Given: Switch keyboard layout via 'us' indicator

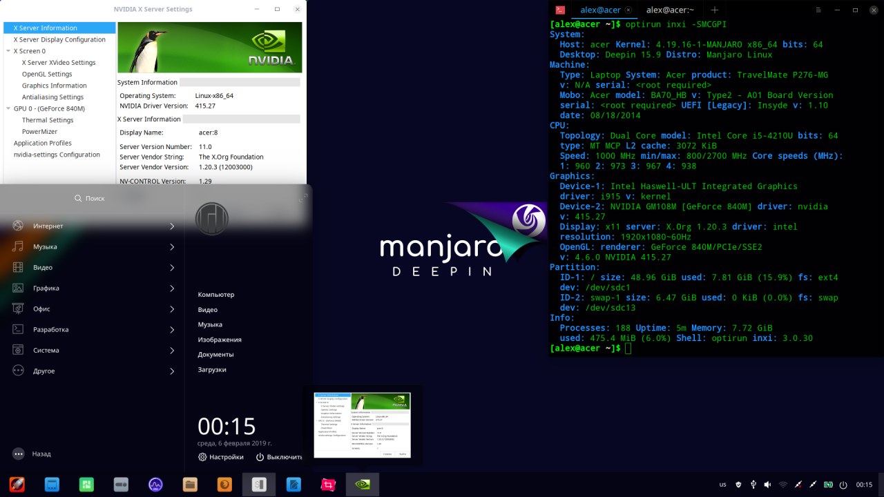Looking at the screenshot, I should (x=722, y=485).
